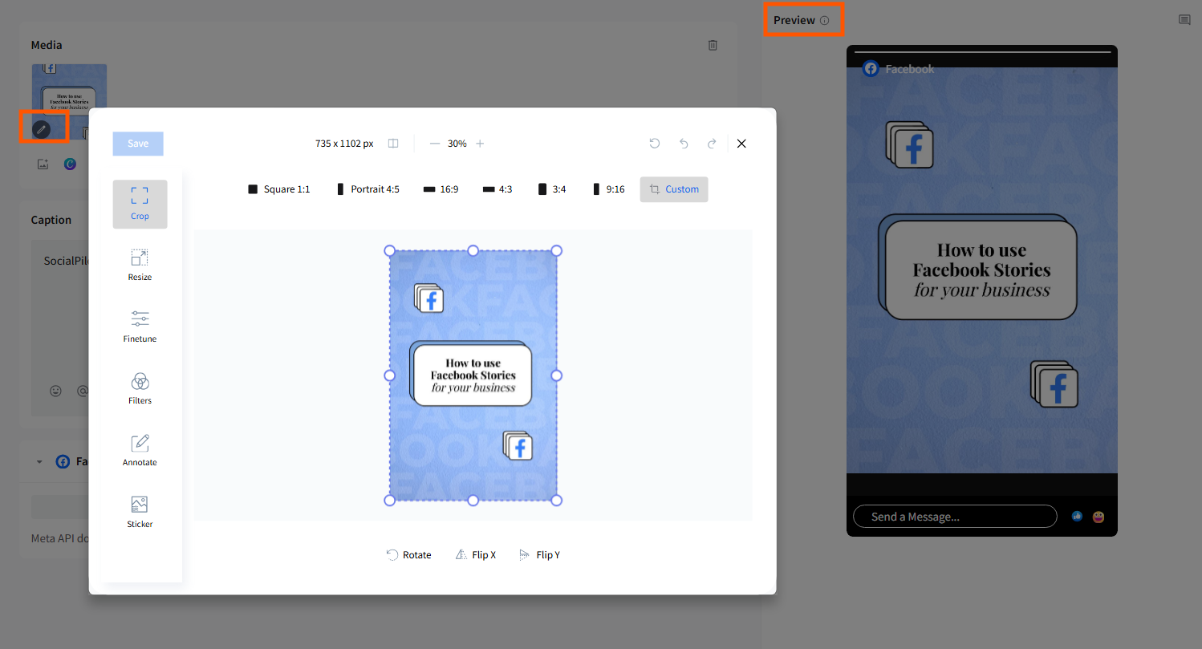Undo the last edit
Screen dimensions: 1202x649
[x=684, y=144]
